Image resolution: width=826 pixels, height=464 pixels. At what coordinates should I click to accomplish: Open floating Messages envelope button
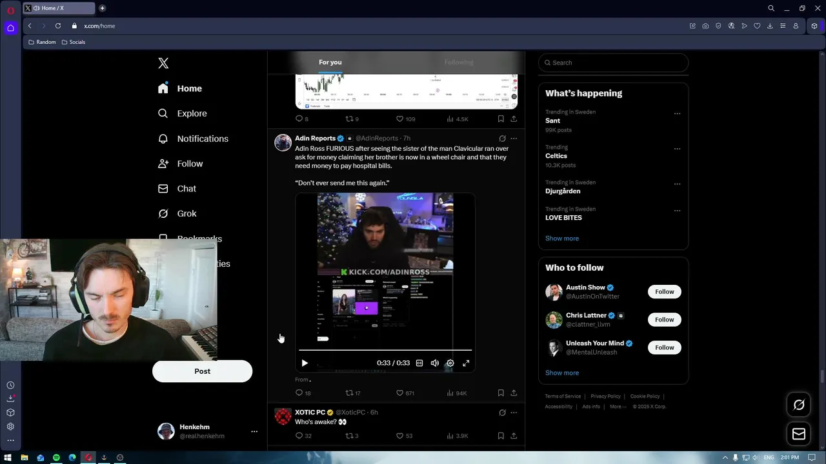tap(799, 434)
